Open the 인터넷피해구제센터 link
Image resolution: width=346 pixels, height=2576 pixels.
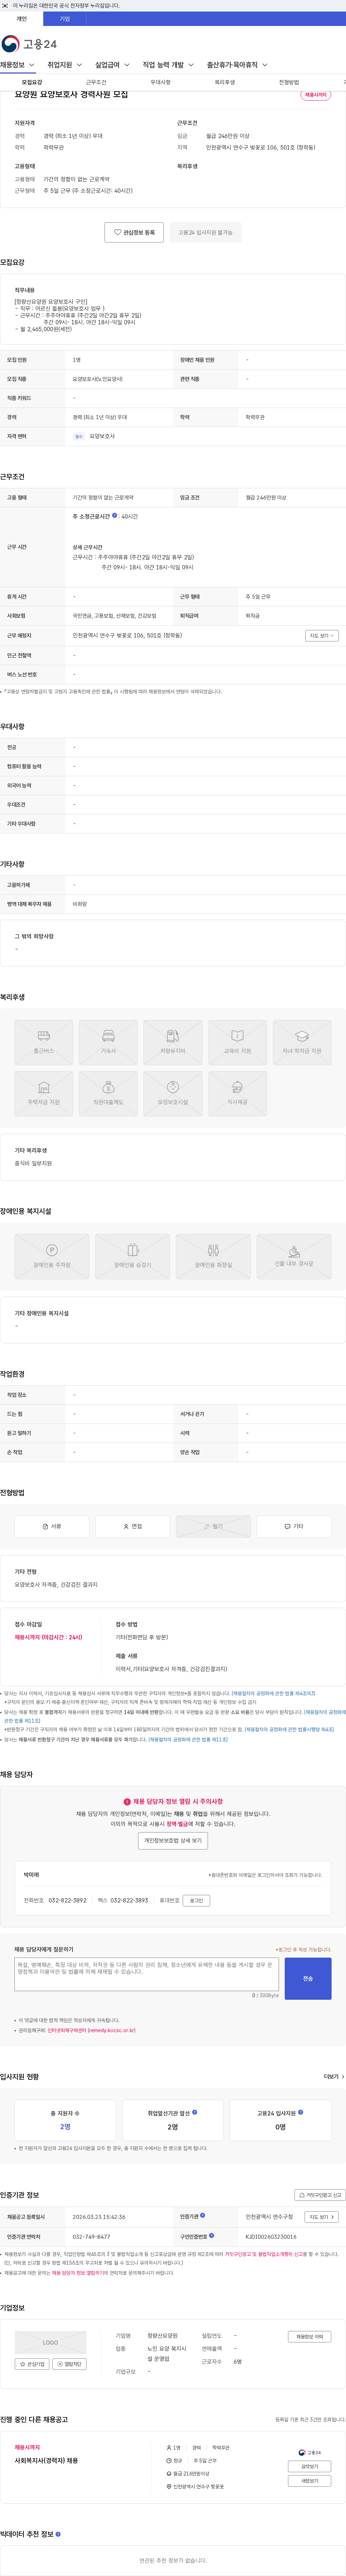click(91, 2030)
